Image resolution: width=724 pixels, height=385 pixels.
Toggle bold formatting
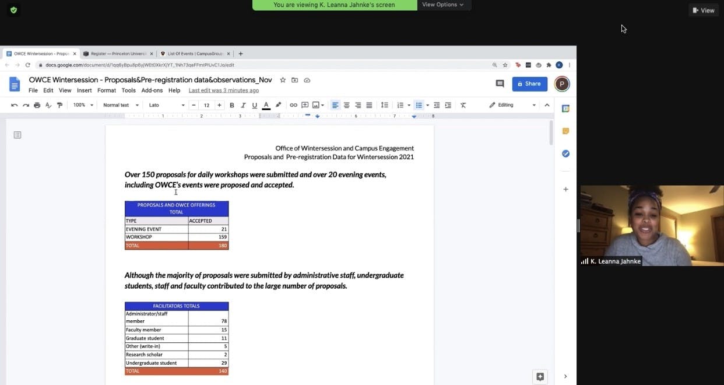(x=231, y=105)
